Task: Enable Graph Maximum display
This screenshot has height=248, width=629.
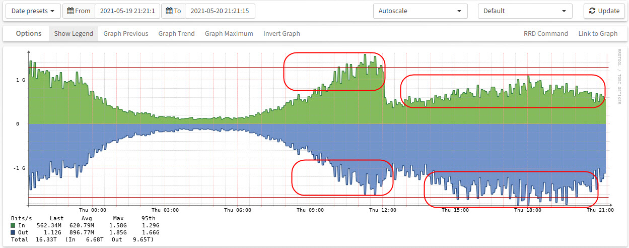Action: pos(229,34)
